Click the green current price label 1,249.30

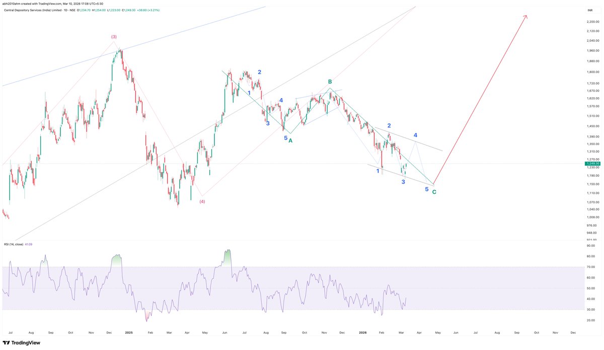(592, 163)
